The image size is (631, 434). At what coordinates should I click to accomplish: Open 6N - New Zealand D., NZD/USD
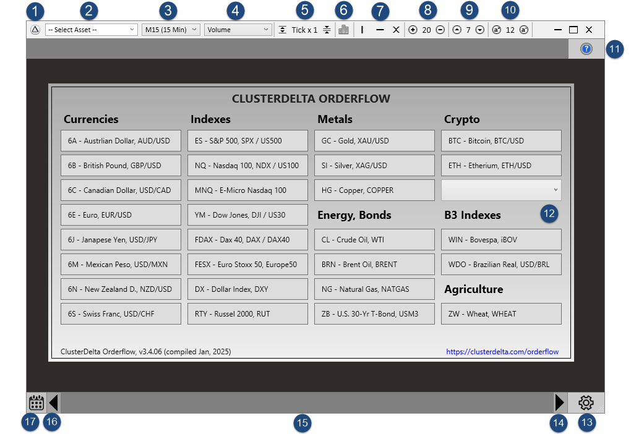[121, 289]
